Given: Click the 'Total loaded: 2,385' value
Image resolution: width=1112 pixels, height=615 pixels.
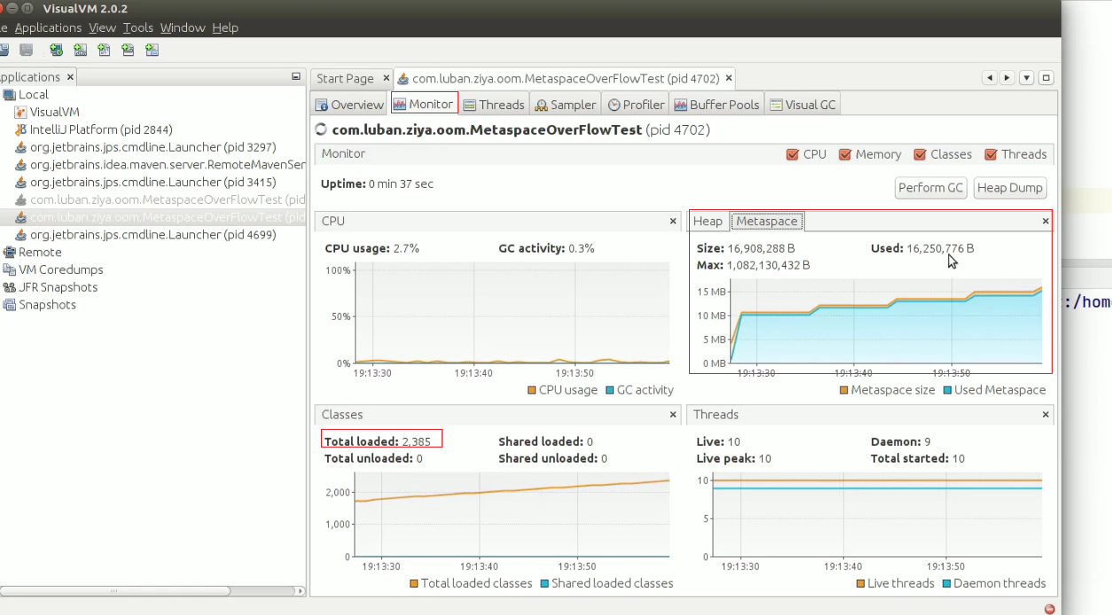Looking at the screenshot, I should (378, 441).
